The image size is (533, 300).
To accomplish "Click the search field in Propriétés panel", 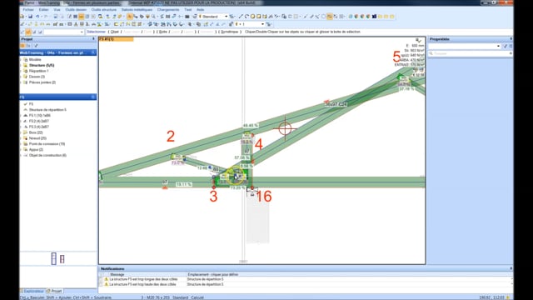I will (470, 53).
